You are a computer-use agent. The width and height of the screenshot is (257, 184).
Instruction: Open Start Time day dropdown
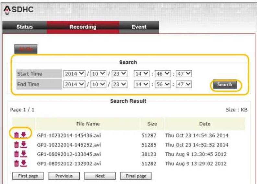[119, 74]
